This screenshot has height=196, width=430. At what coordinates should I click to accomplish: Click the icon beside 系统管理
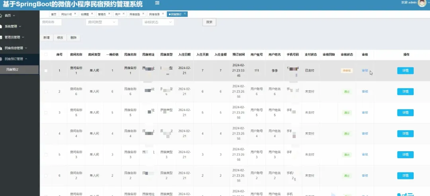1,27
